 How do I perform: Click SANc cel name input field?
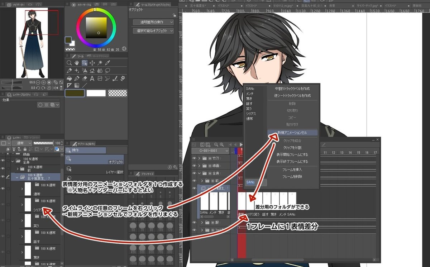255,182
